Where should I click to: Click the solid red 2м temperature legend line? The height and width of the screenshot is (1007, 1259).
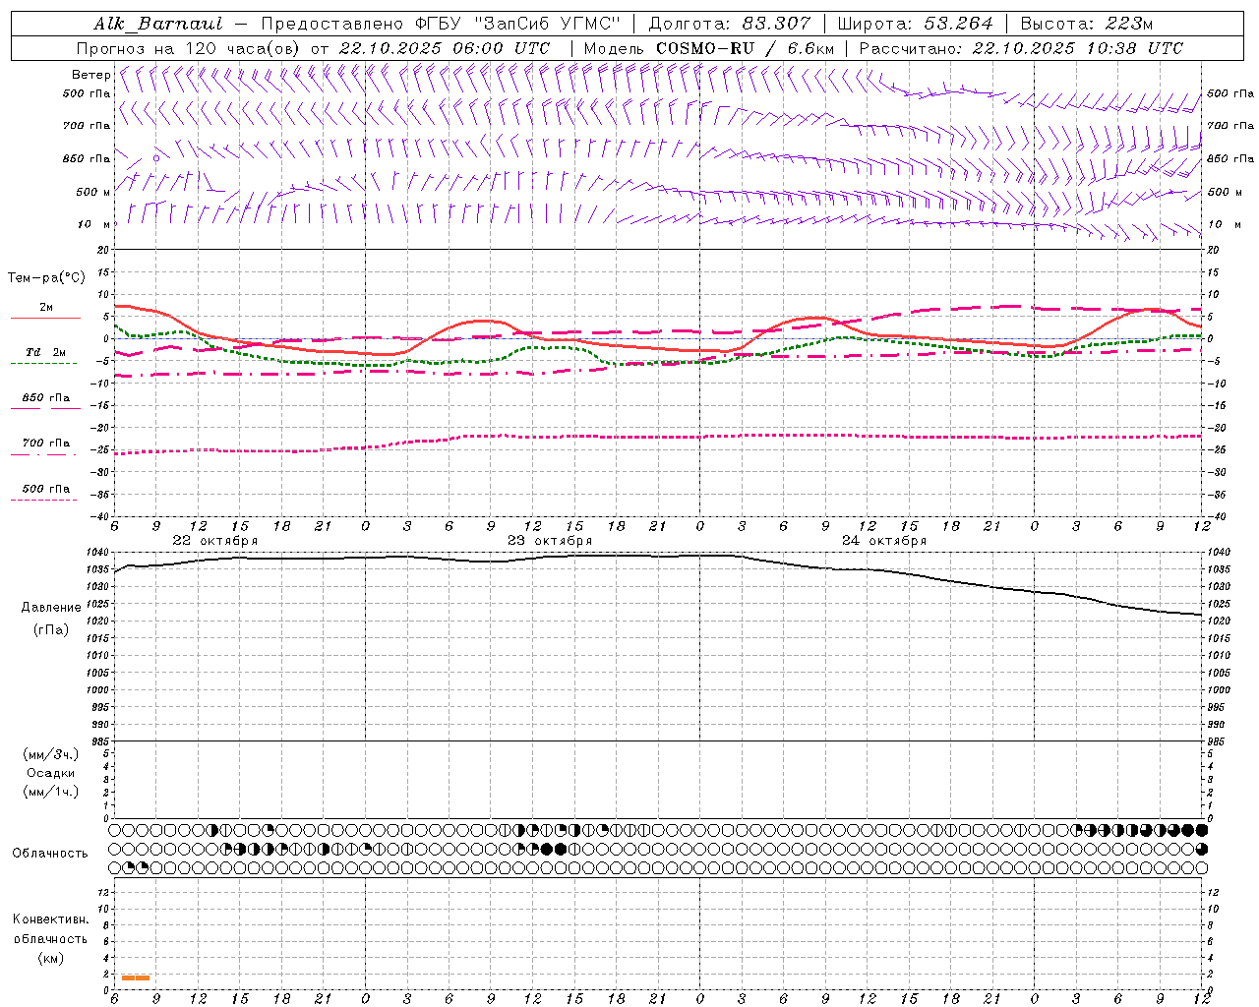pos(45,318)
